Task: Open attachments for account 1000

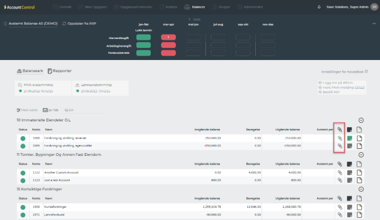Action: pyautogui.click(x=339, y=138)
